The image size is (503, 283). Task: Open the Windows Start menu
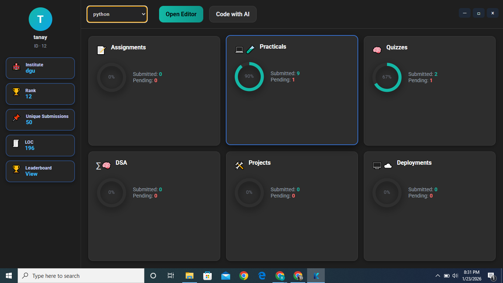[9, 276]
